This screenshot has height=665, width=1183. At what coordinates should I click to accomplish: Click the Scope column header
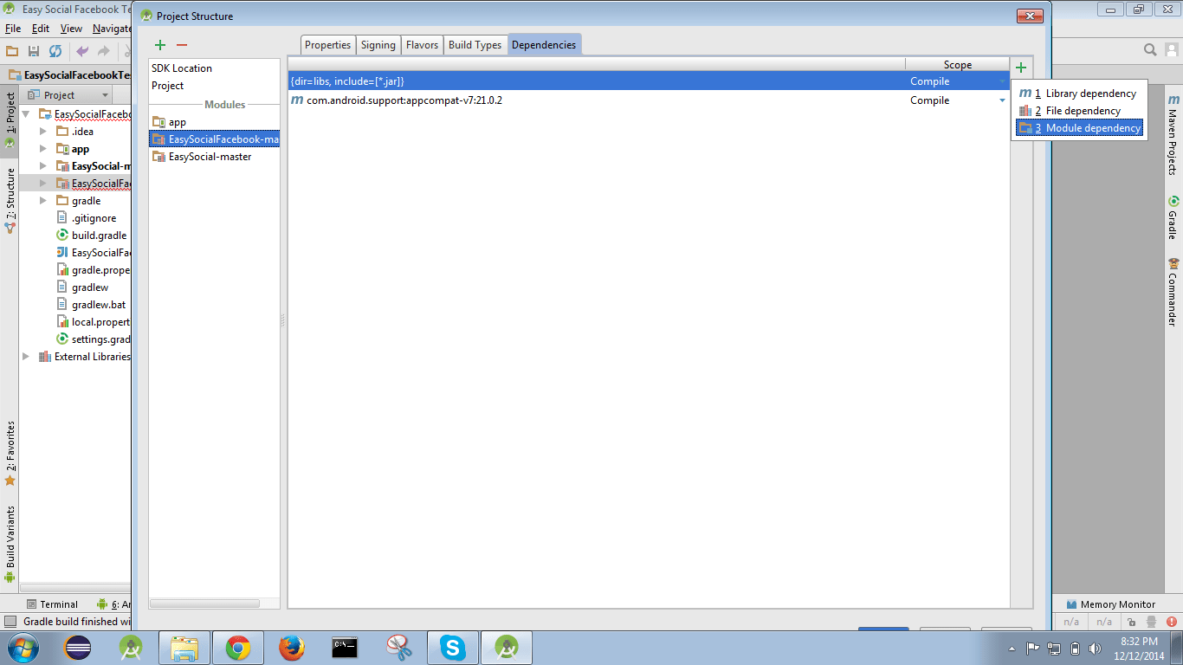[957, 65]
